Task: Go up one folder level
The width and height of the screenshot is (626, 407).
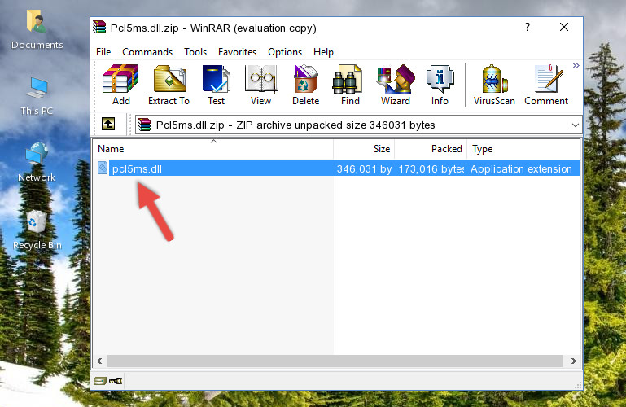Action: pyautogui.click(x=108, y=124)
